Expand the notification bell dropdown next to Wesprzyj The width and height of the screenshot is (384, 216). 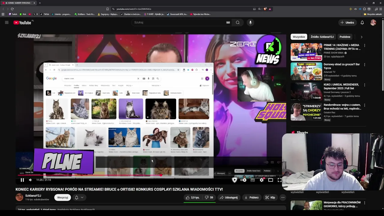click(x=82, y=197)
